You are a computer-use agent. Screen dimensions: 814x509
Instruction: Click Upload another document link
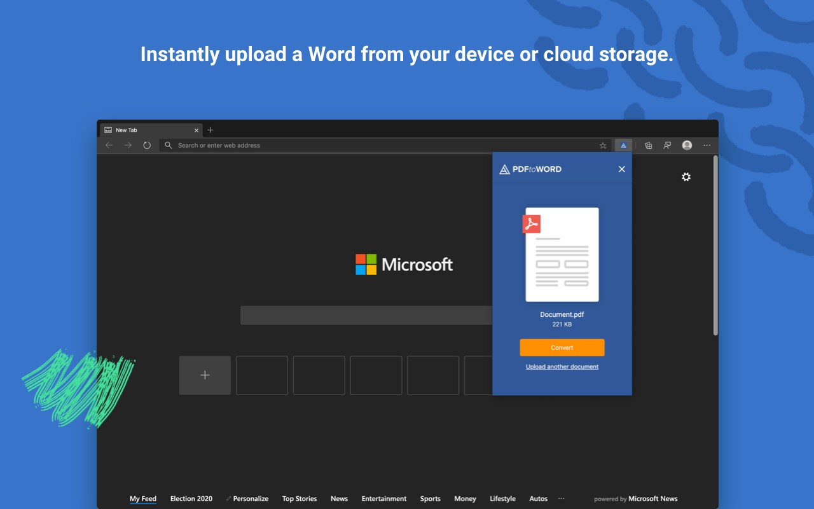pos(562,366)
